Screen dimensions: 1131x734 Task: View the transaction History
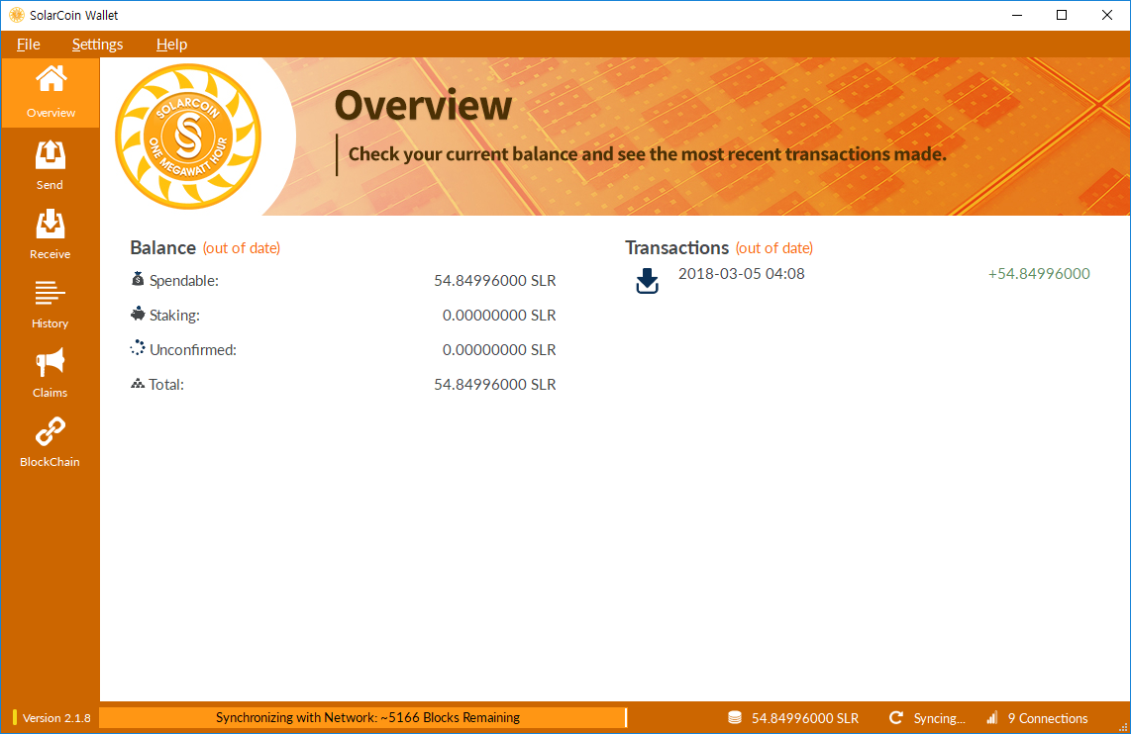pyautogui.click(x=51, y=304)
